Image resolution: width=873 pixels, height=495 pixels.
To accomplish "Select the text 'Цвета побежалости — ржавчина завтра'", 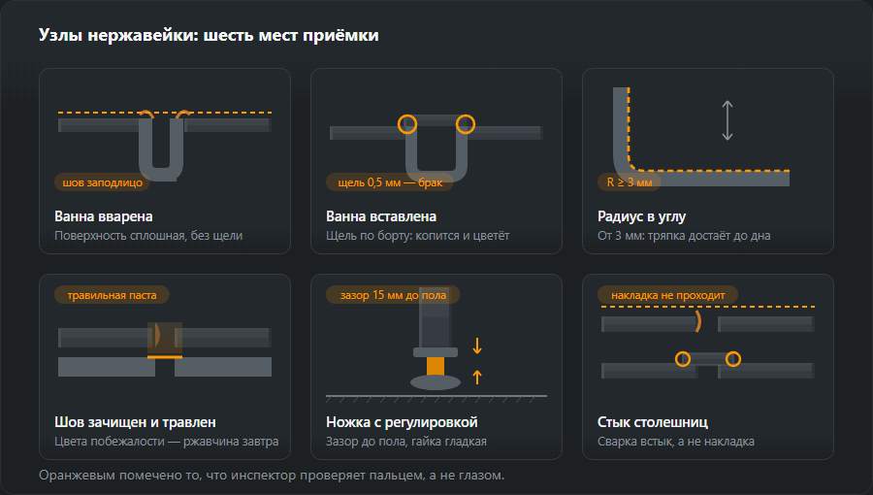I will pyautogui.click(x=167, y=442).
